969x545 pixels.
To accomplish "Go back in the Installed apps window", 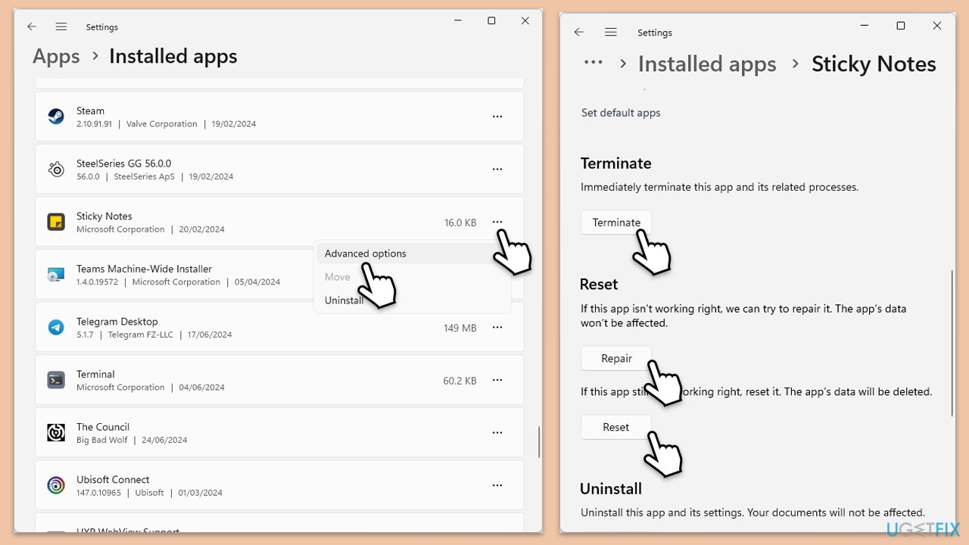I will click(x=32, y=26).
